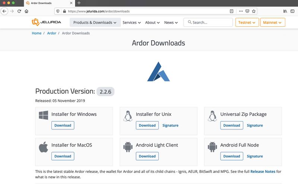Focus the site Search field
The height and width of the screenshot is (184, 298).
211,22
